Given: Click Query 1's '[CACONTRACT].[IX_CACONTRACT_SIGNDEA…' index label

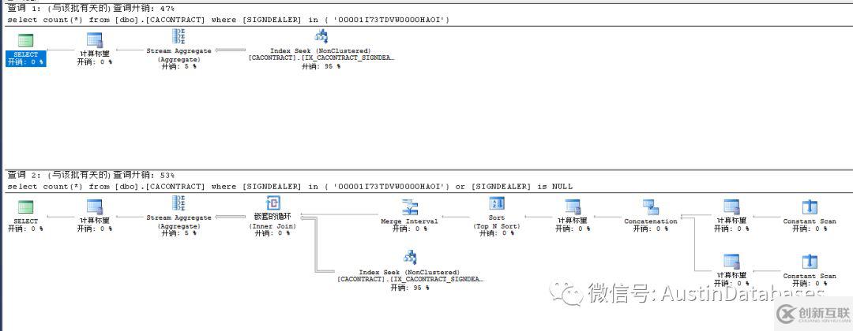Looking at the screenshot, I should tap(321, 58).
